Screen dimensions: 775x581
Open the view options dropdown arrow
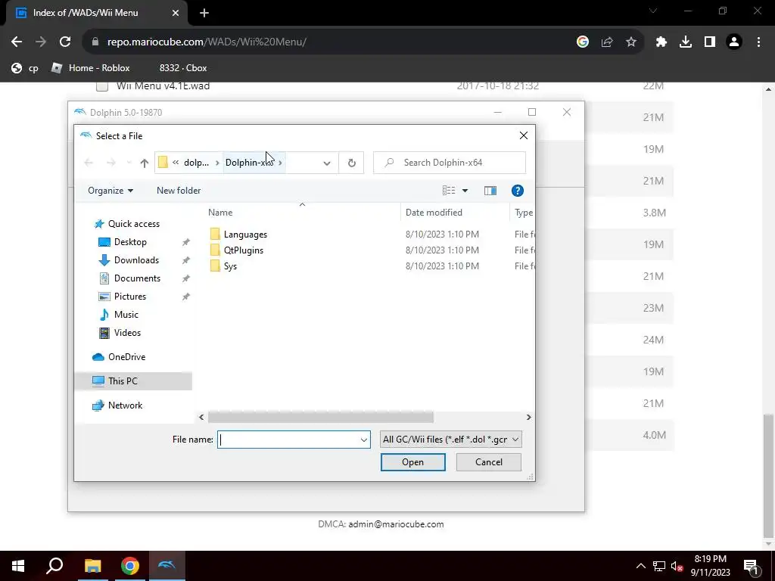click(465, 191)
